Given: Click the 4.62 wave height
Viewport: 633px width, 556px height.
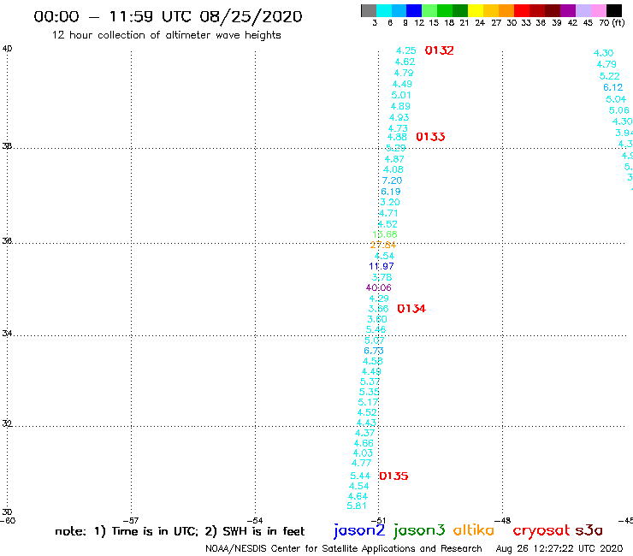Looking at the screenshot, I should point(405,62).
